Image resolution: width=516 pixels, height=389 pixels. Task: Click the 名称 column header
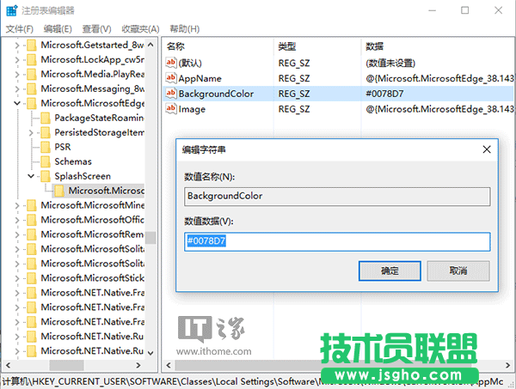click(175, 46)
